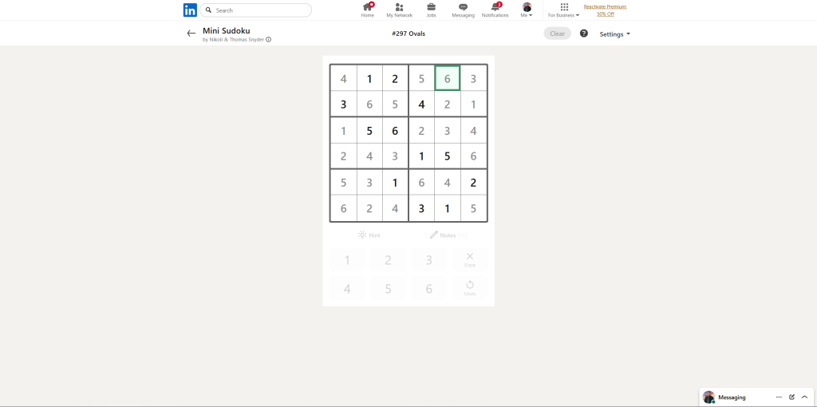Expand the Settings dropdown
The height and width of the screenshot is (407, 817).
(x=615, y=34)
